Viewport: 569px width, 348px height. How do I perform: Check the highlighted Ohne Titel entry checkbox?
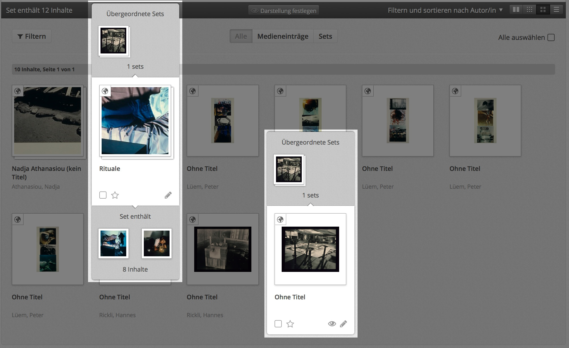278,324
